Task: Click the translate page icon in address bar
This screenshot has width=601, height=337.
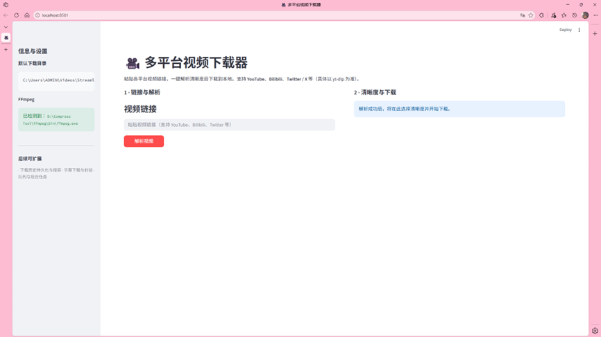Action: (x=523, y=15)
